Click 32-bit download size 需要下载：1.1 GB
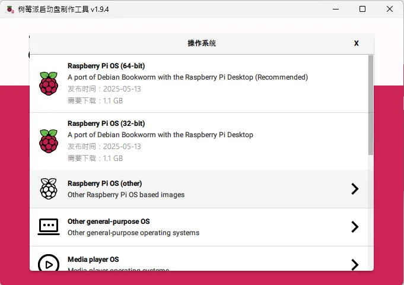The height and width of the screenshot is (285, 404). click(x=95, y=159)
